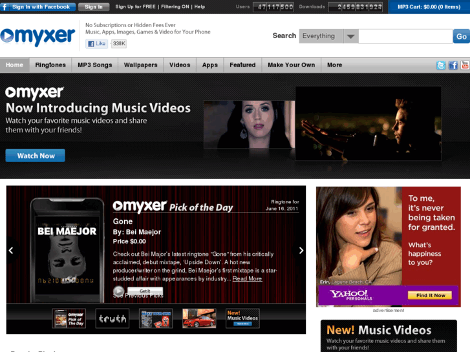470x352 pixels.
Task: Open the MP3 Songs tab
Action: [x=95, y=65]
